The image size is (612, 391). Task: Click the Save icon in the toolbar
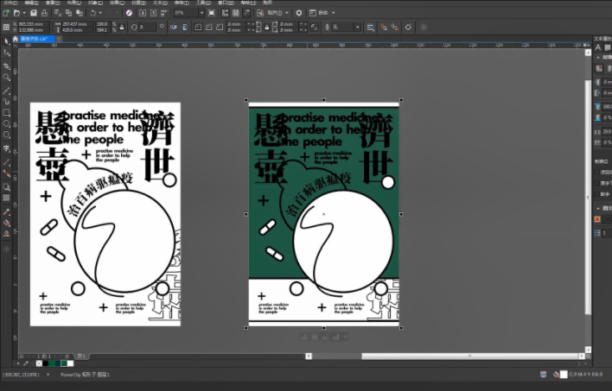click(33, 13)
